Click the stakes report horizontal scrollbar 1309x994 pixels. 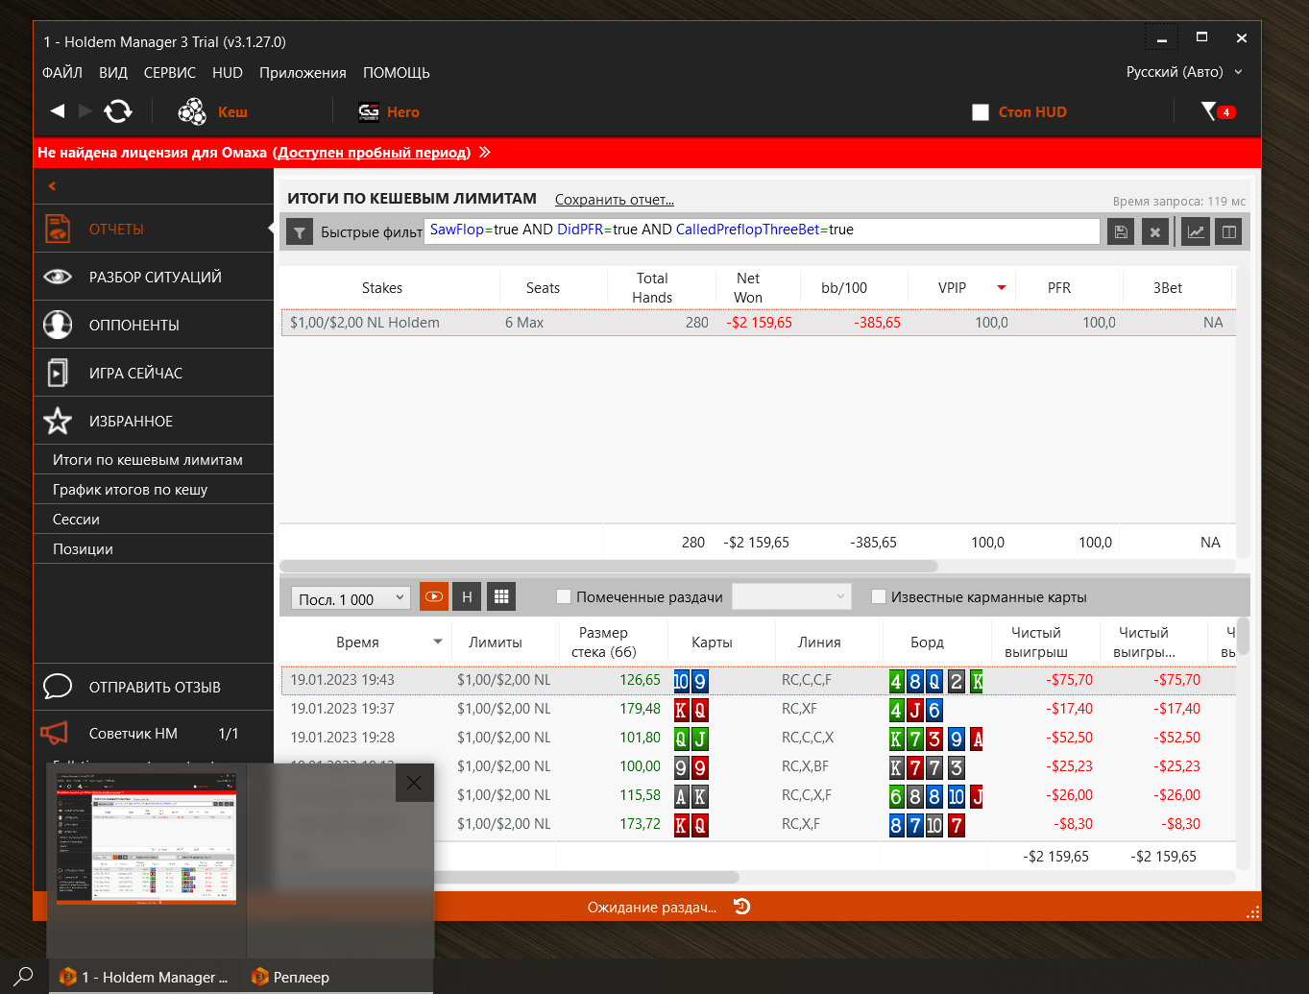tap(609, 566)
